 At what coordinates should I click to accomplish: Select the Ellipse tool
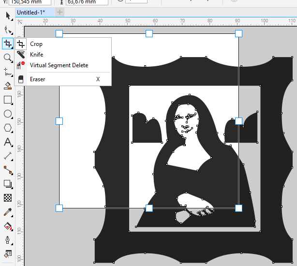tap(7, 114)
